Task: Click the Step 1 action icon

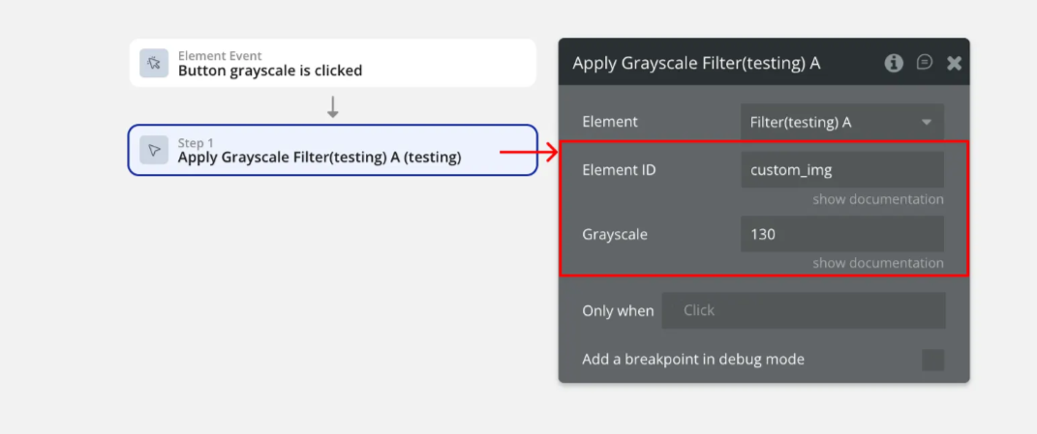Action: [154, 150]
